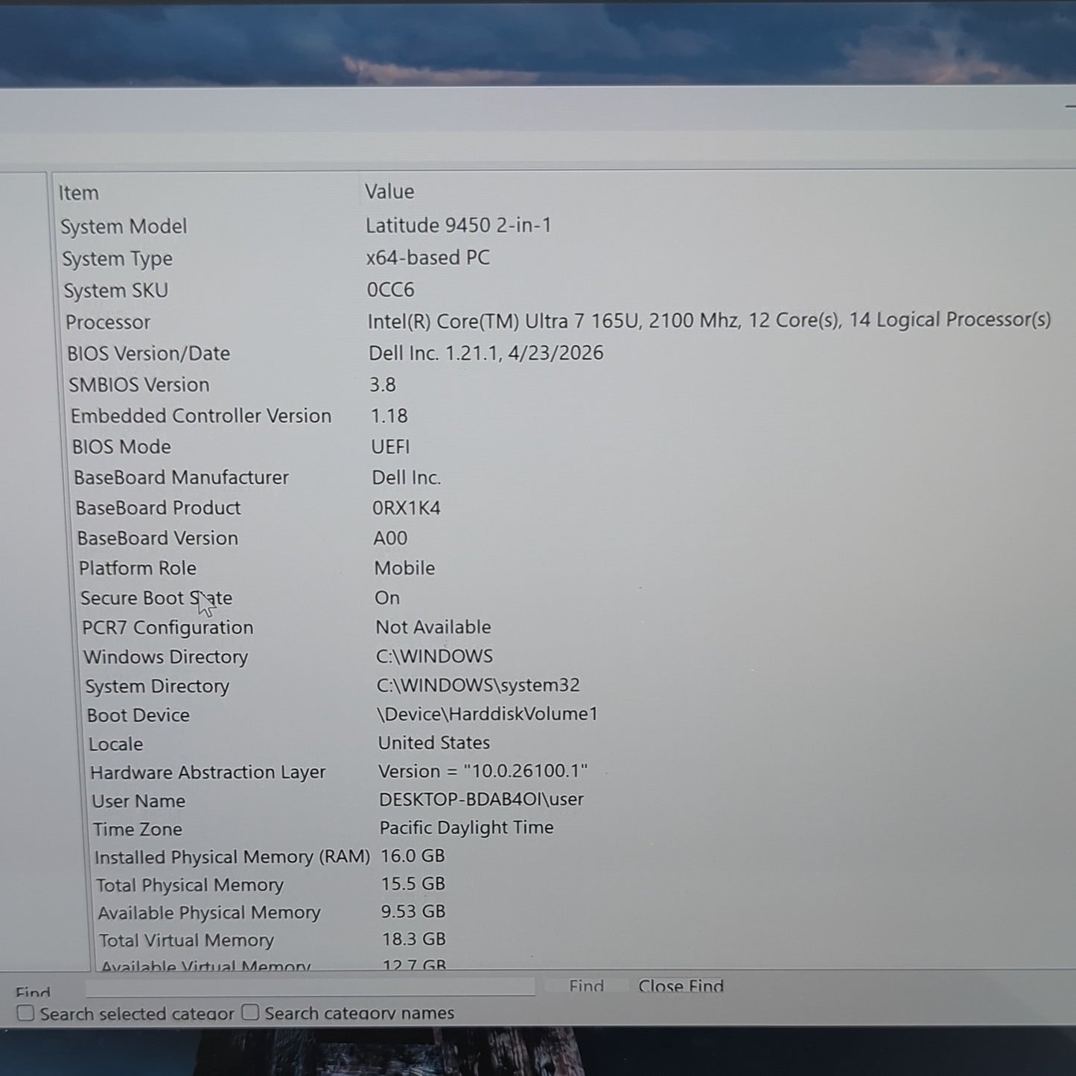The image size is (1076, 1076).
Task: Click the Find button
Action: (x=586, y=986)
